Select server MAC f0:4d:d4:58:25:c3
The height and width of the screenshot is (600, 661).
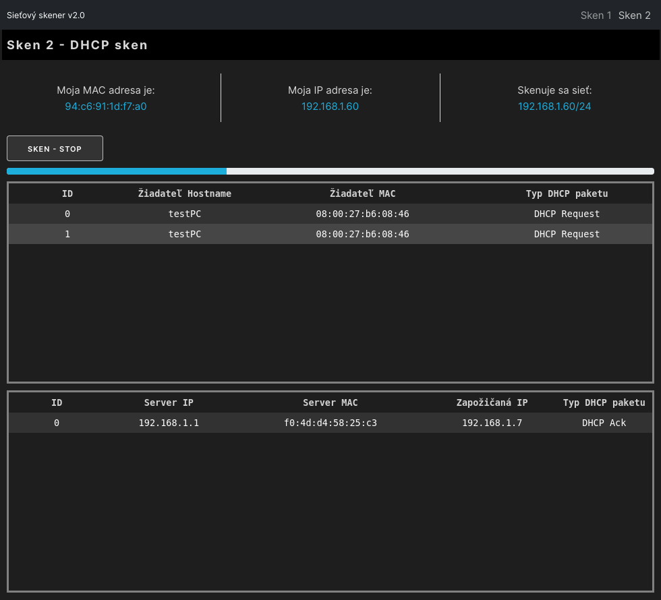coord(330,423)
